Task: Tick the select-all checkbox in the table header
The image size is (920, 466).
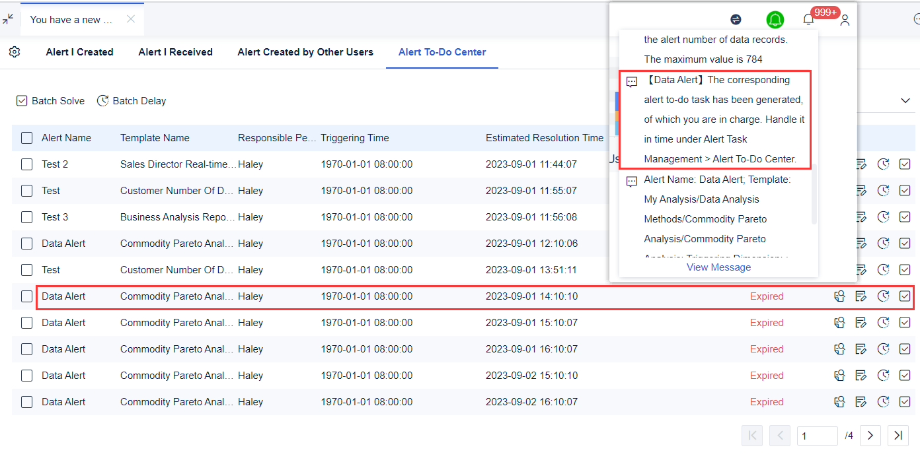Action: (26, 137)
